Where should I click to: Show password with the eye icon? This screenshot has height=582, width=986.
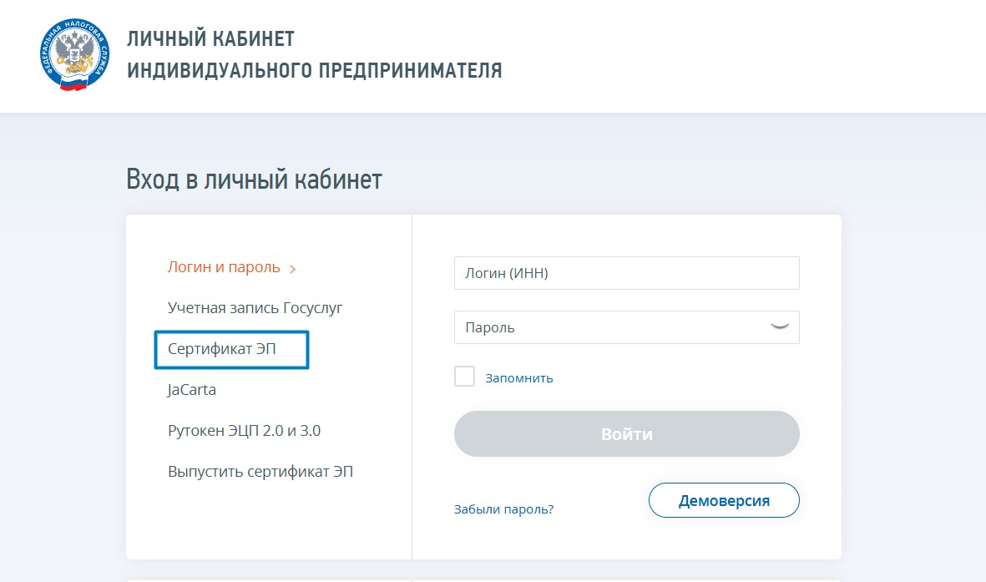[778, 327]
